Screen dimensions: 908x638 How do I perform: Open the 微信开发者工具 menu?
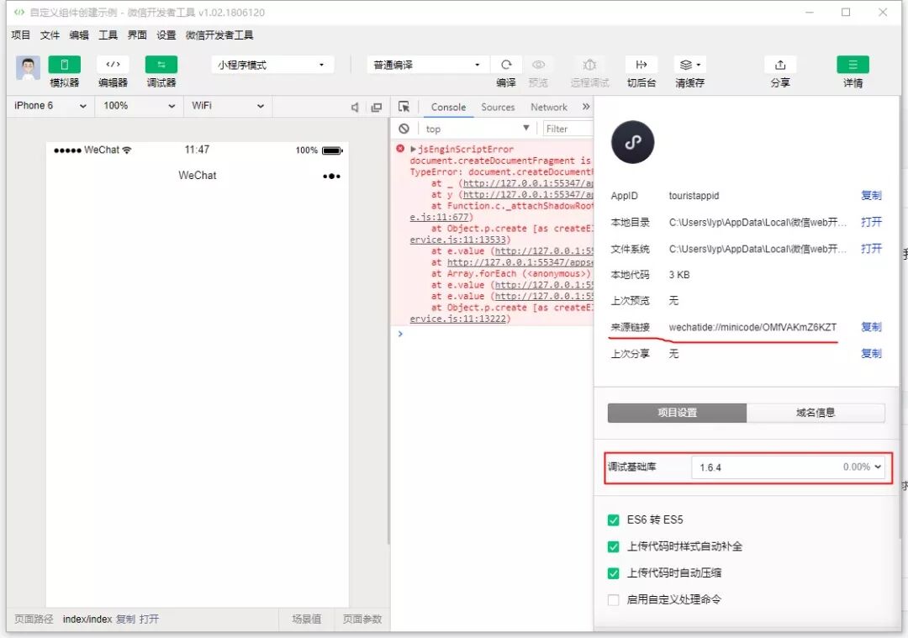tap(219, 34)
